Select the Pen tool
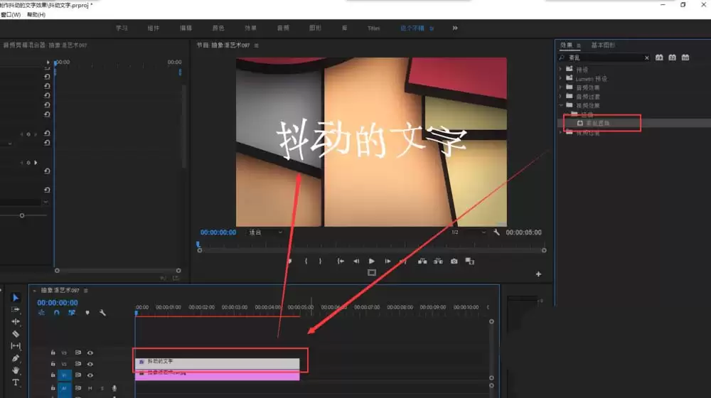The width and height of the screenshot is (711, 398). coord(16,358)
